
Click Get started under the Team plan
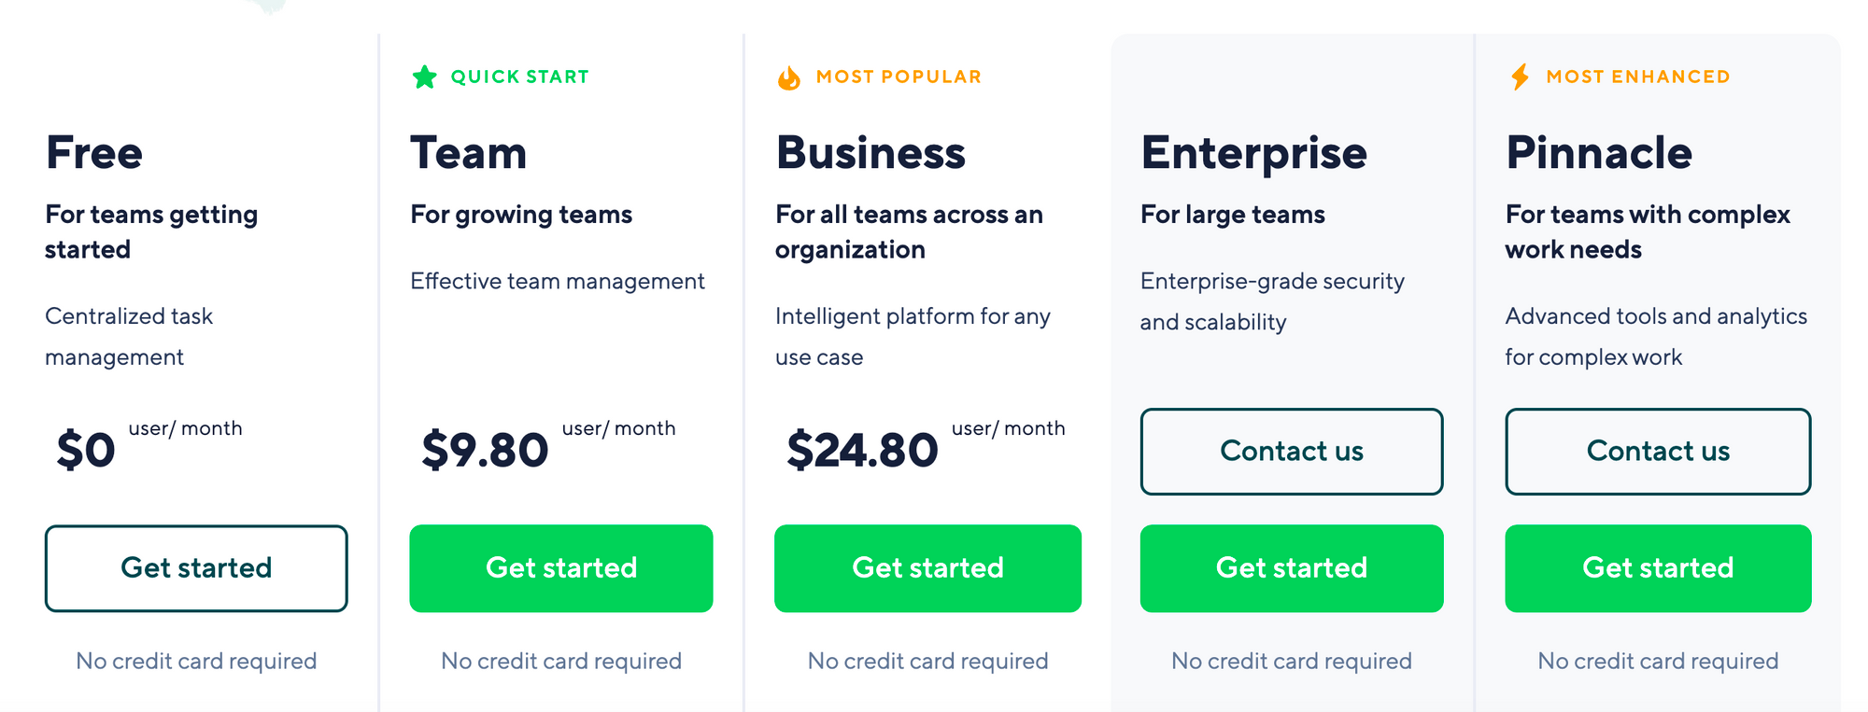[561, 568]
